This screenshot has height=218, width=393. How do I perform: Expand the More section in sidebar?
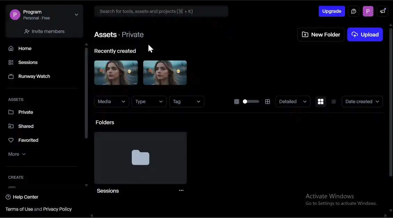coord(17,154)
